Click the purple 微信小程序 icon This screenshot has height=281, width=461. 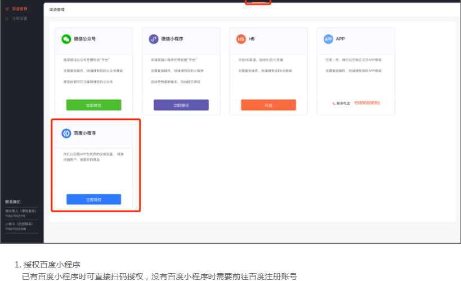click(x=154, y=39)
